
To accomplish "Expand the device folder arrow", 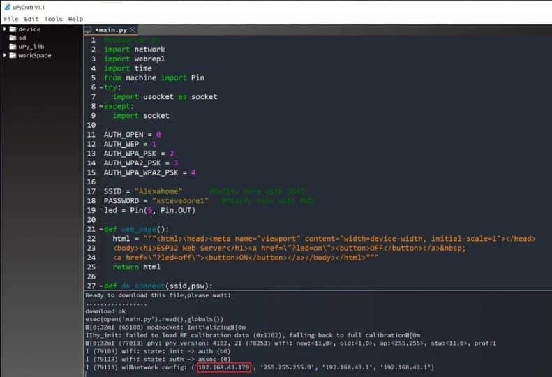I will [x=5, y=29].
